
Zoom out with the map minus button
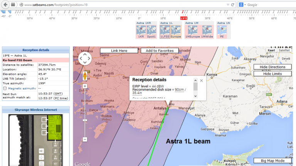tap(85, 139)
